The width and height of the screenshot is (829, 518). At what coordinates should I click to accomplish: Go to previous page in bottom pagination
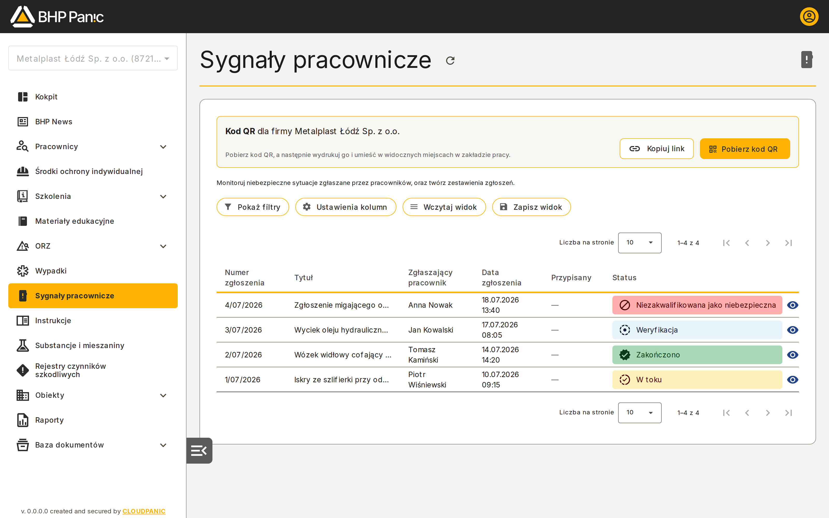[x=747, y=413]
